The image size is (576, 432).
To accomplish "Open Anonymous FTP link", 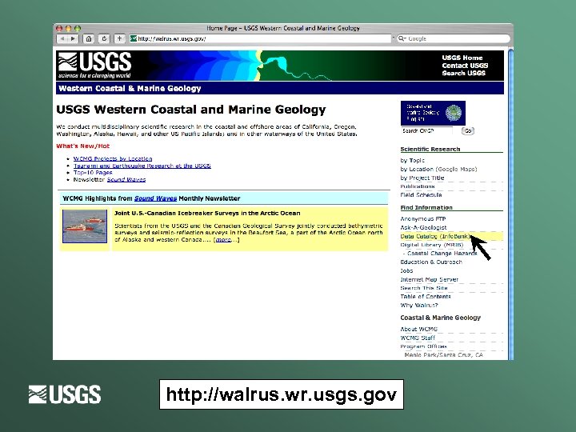I will tap(423, 219).
